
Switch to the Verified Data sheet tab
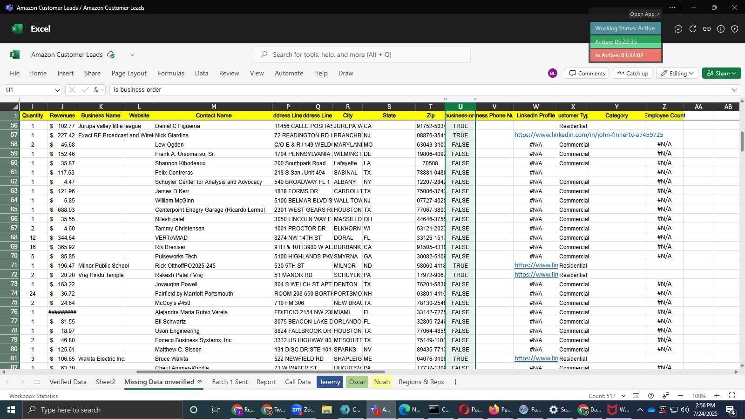click(x=68, y=382)
